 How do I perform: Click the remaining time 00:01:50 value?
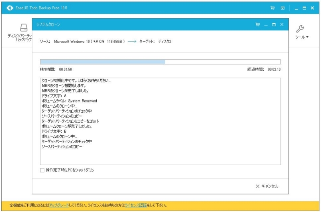point(65,69)
